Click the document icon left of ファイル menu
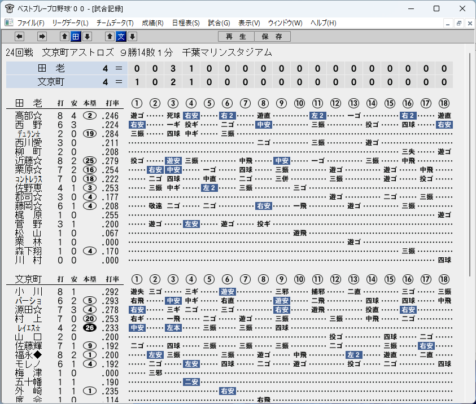The image size is (476, 404). (9, 23)
